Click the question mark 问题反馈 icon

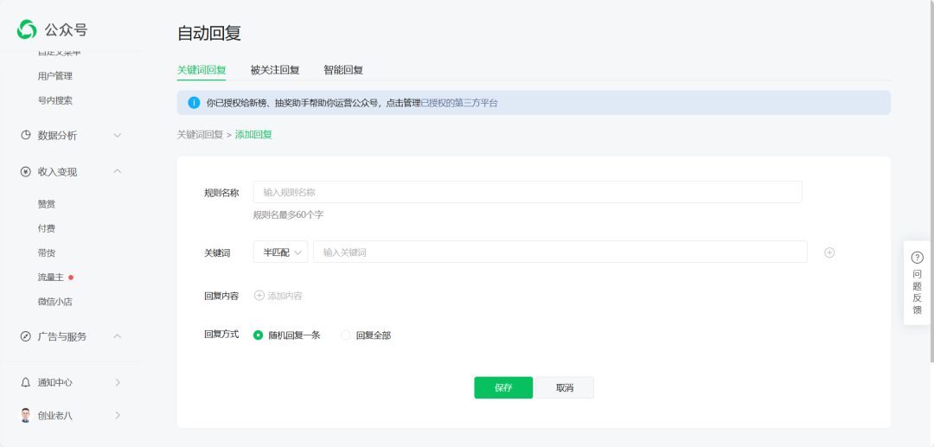[917, 258]
